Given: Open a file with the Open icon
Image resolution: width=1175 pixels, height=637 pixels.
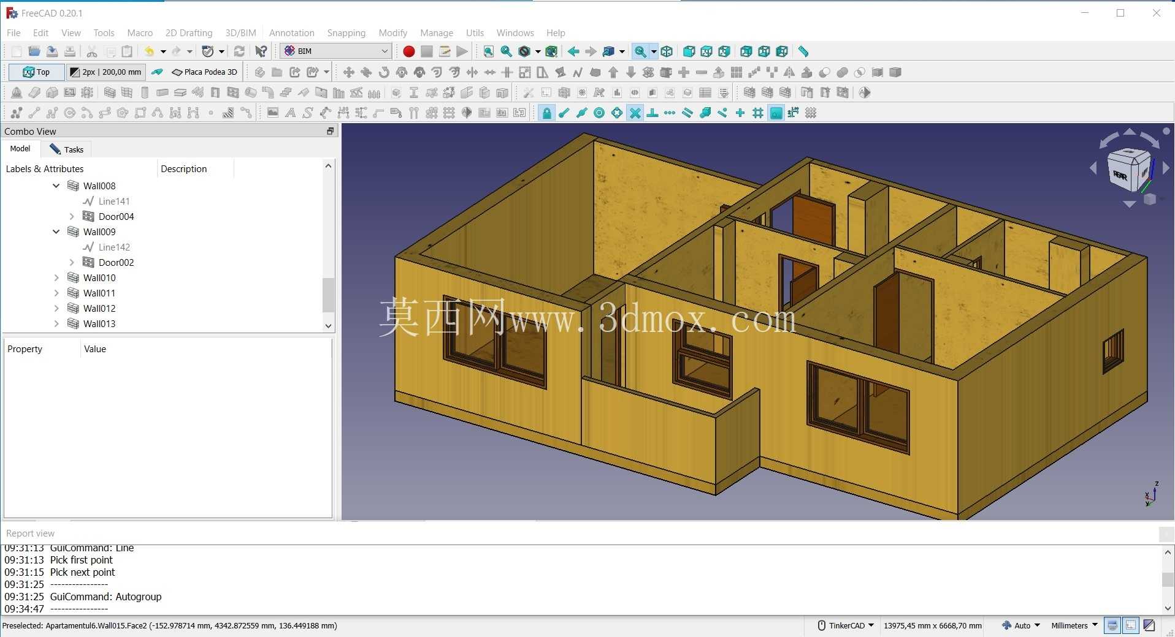Looking at the screenshot, I should point(34,51).
